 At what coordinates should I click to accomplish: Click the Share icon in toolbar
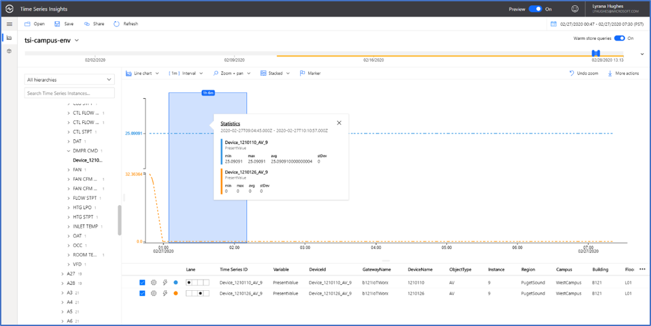[87, 24]
